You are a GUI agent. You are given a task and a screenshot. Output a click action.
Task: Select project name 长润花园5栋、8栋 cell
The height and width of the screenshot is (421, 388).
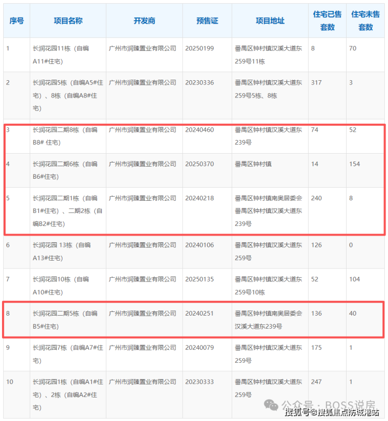pos(68,95)
